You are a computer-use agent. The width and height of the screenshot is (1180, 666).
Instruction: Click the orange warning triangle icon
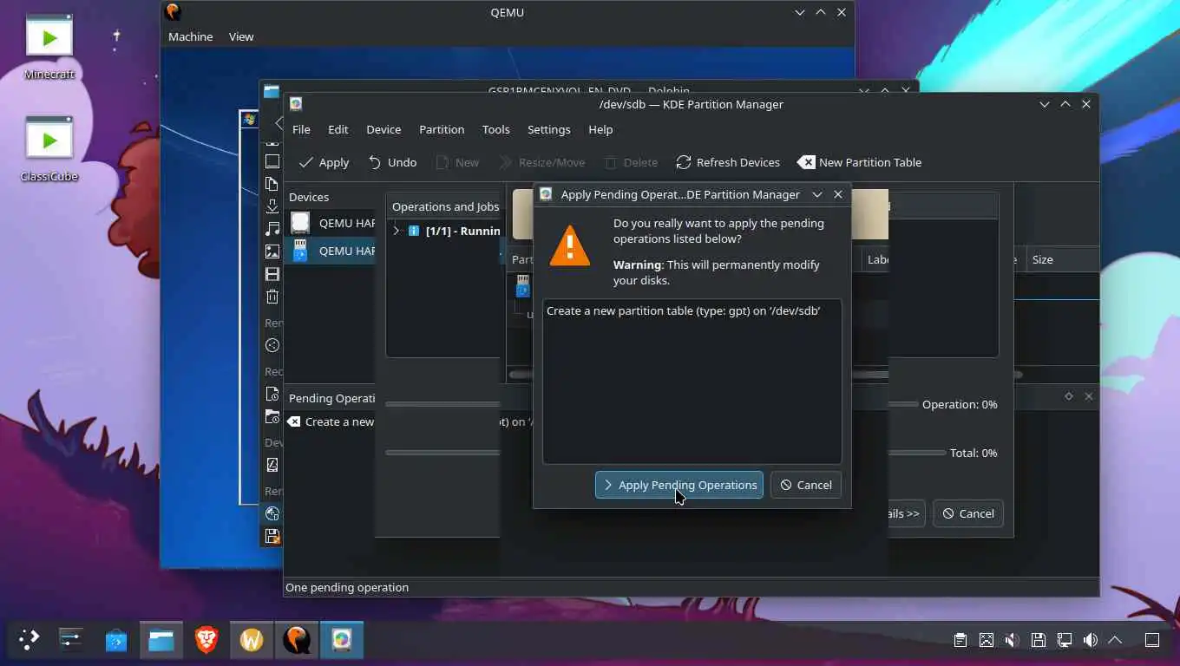(x=570, y=245)
